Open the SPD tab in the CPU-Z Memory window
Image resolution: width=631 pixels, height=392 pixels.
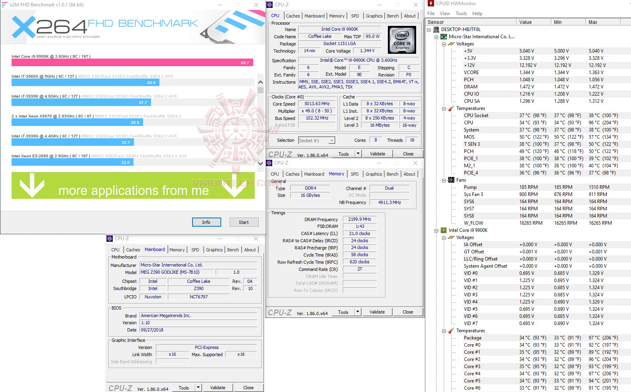pyautogui.click(x=355, y=174)
